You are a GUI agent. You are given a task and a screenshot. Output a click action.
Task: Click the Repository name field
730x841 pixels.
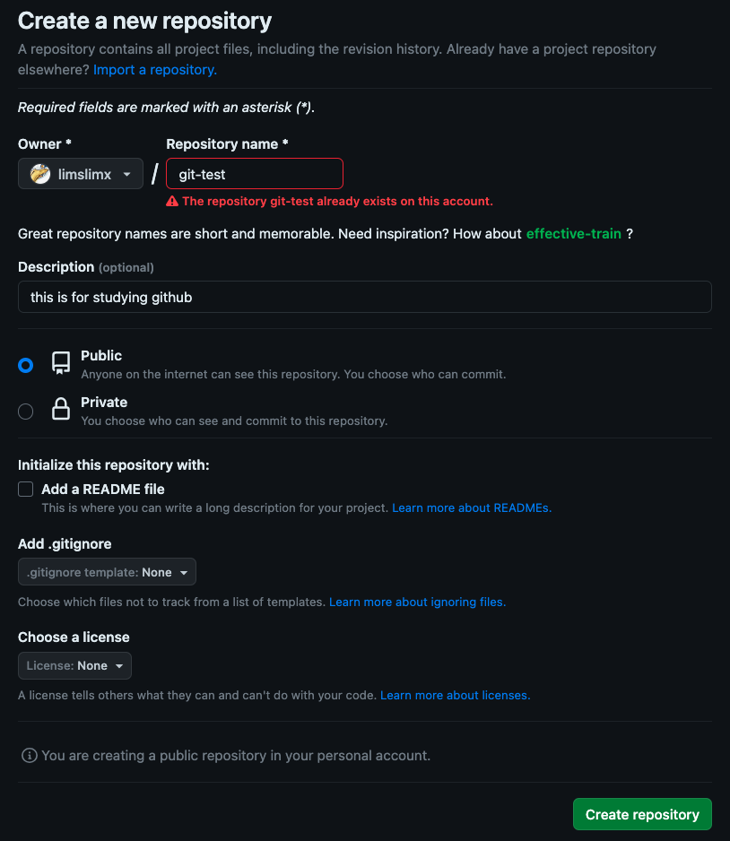[x=254, y=173]
